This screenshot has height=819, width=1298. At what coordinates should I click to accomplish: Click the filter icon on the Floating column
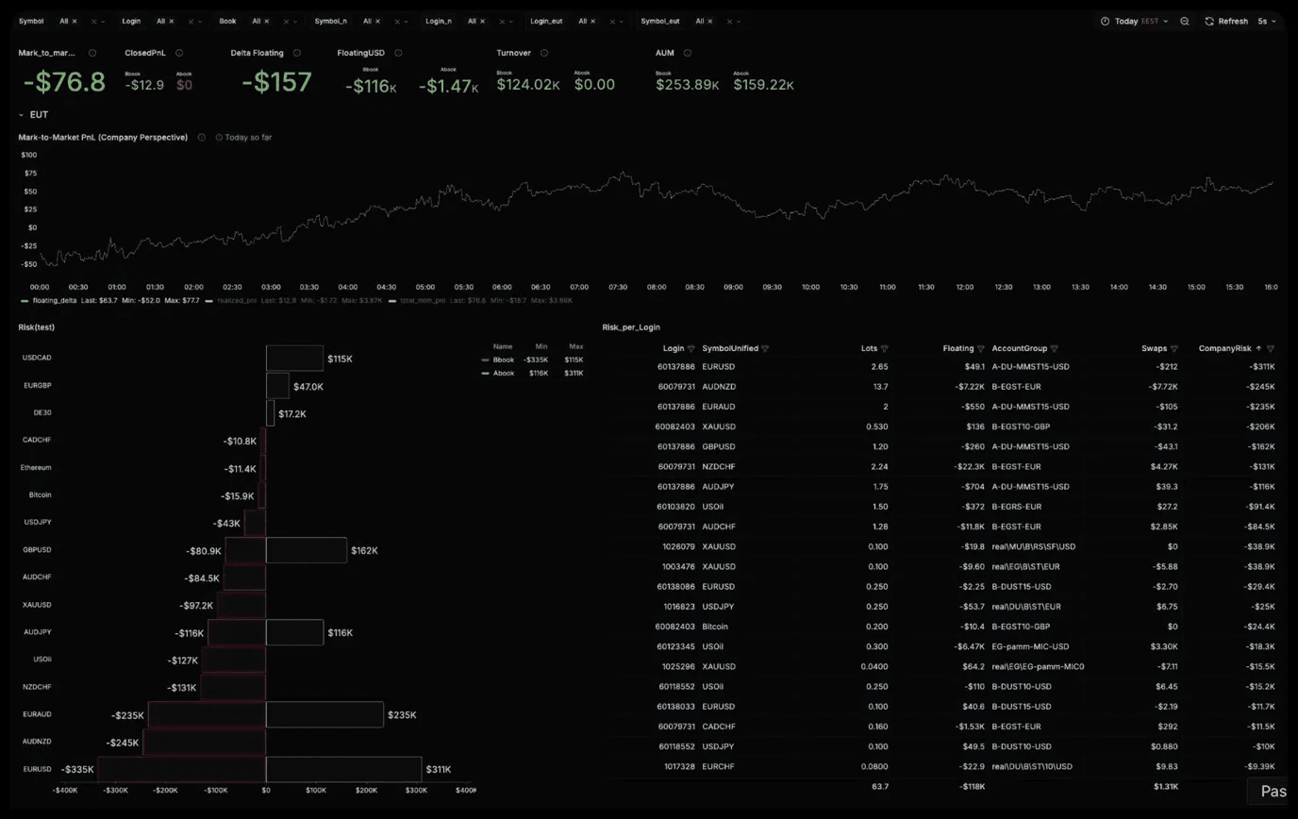coord(982,348)
